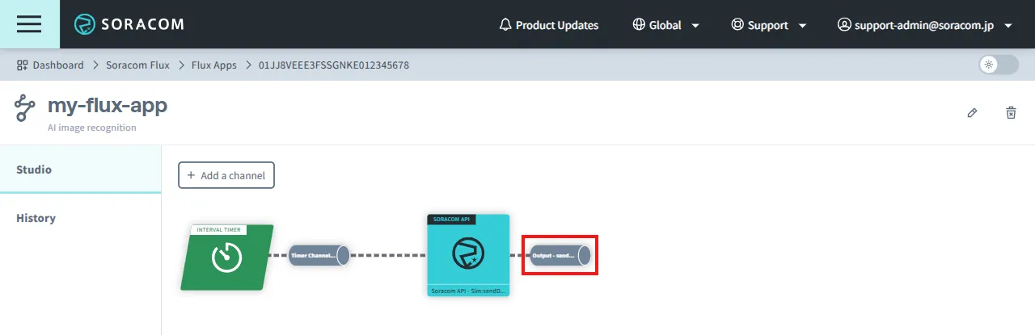Click Add a channel button

pyautogui.click(x=226, y=175)
